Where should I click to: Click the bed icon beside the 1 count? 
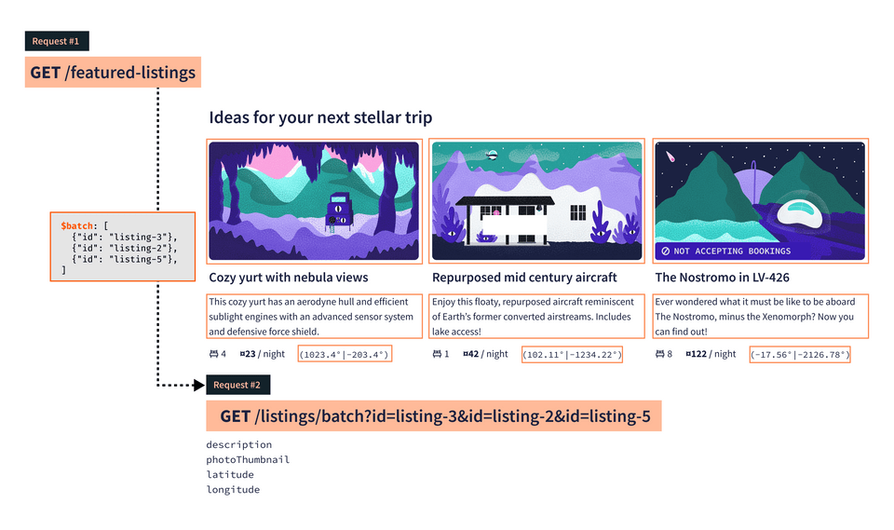click(x=437, y=354)
